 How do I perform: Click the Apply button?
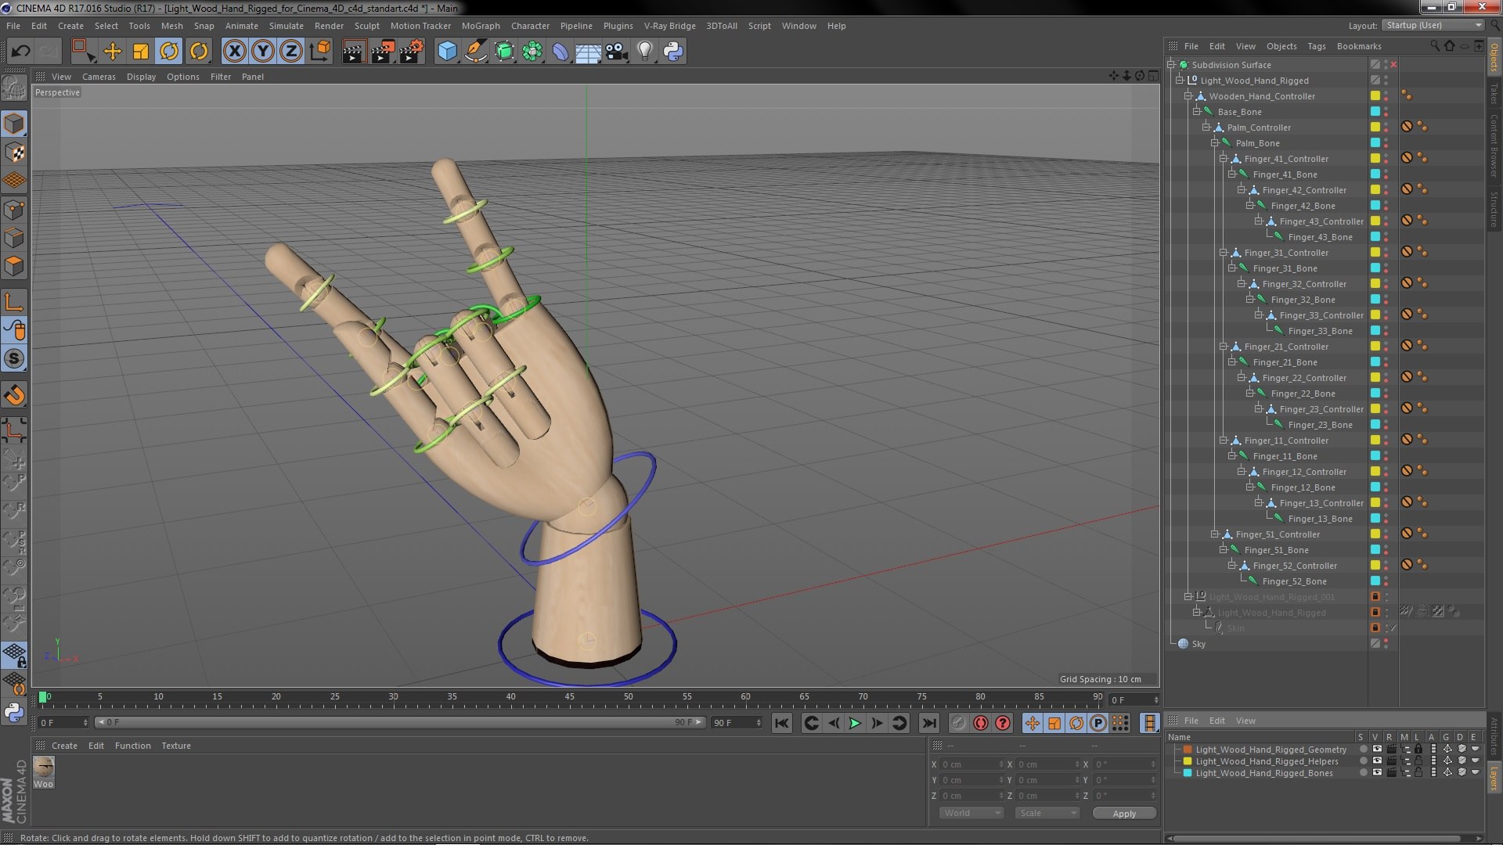1124,814
